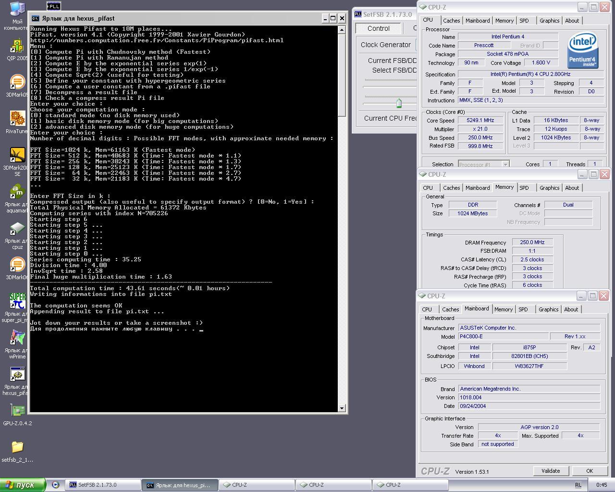
Task: Switch to CPU tab in CPU-Z window showing Timings
Action: point(428,188)
